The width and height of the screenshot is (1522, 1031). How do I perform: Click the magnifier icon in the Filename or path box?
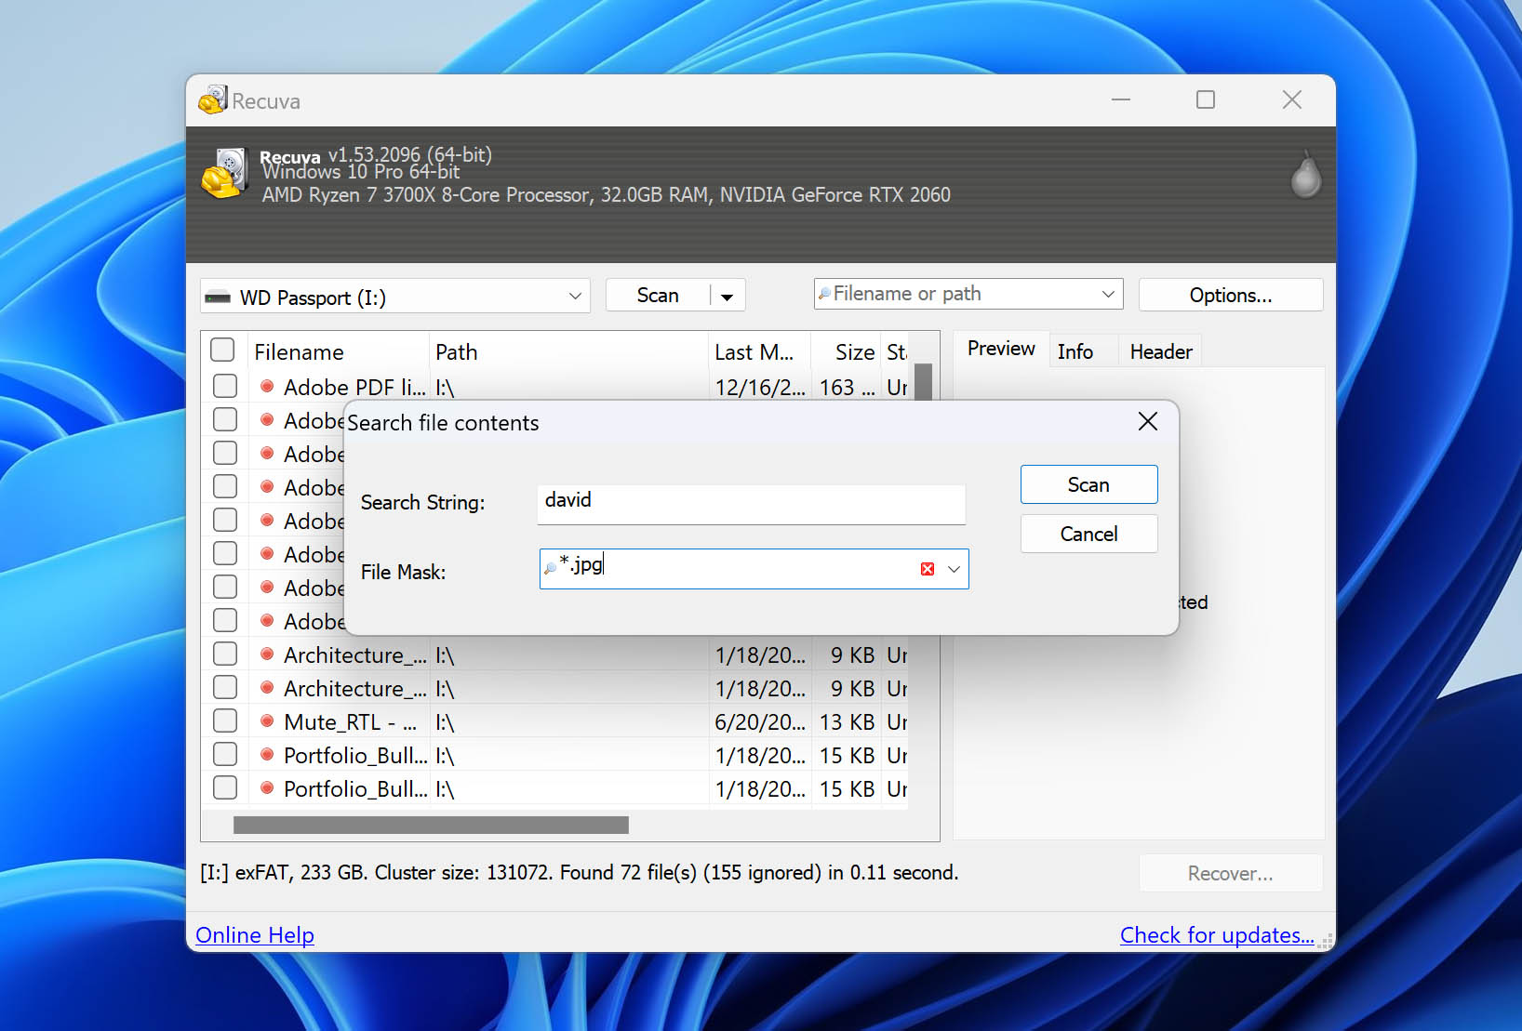coord(826,293)
